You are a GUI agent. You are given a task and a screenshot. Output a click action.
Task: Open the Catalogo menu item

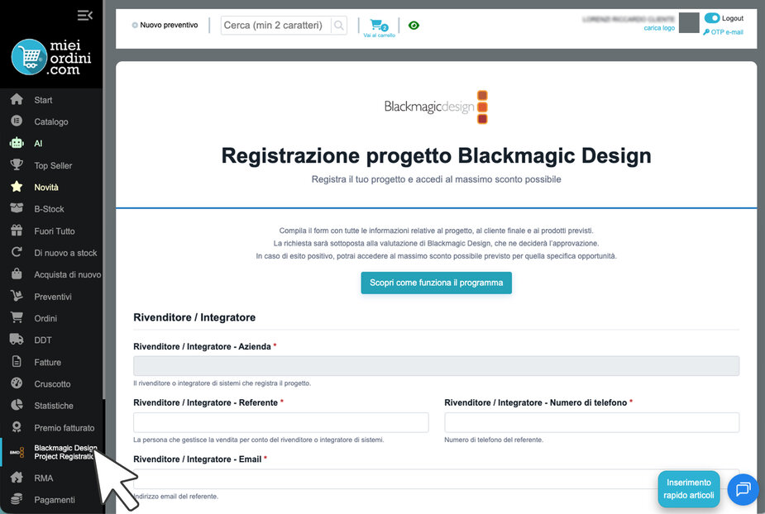[x=52, y=121]
